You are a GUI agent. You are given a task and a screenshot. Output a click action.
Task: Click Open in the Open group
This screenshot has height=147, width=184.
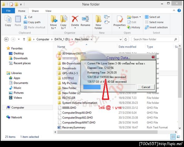[134, 17]
